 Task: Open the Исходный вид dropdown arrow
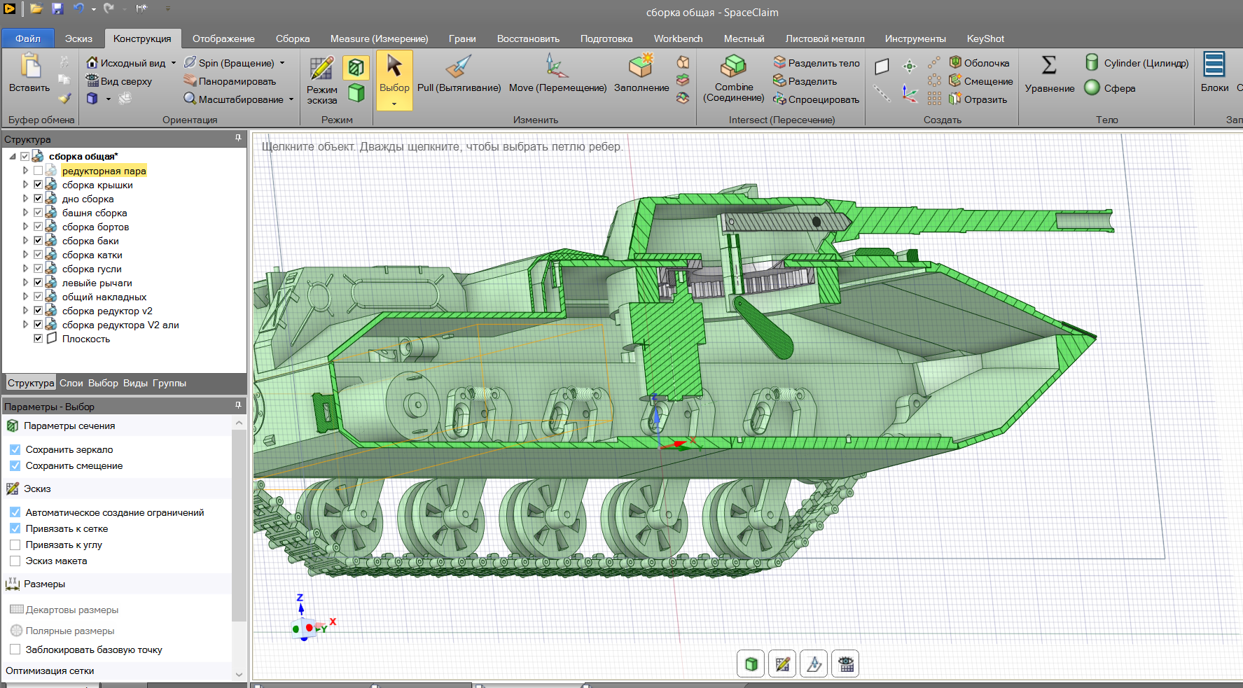(x=174, y=63)
